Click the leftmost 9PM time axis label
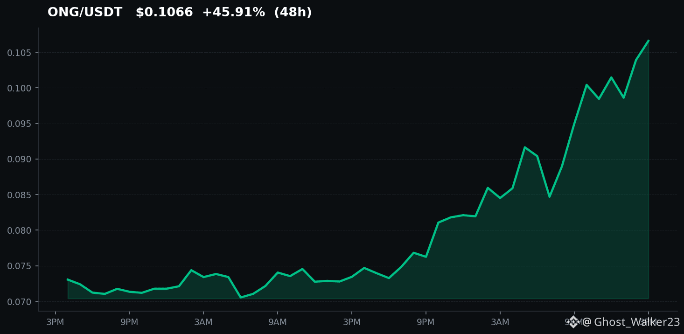Screen dimensions: 684x334 [x=129, y=322]
